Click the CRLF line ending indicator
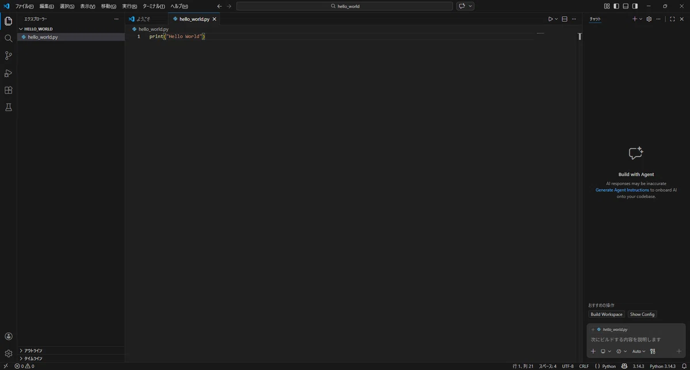 [x=584, y=366]
